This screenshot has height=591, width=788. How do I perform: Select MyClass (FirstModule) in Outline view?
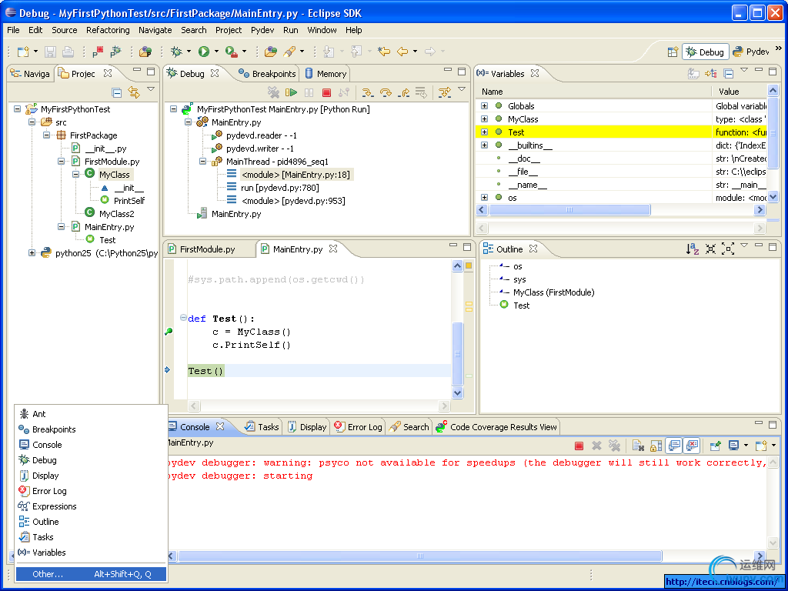point(553,292)
